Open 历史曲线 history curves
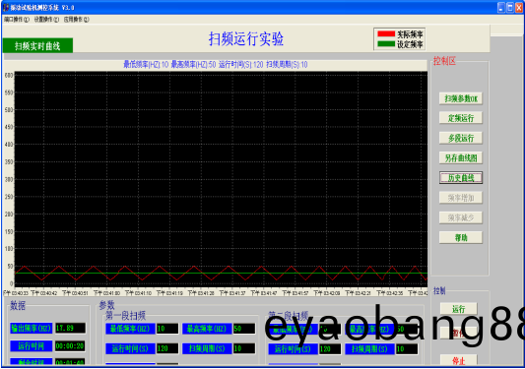This screenshot has height=369, width=525. [x=461, y=178]
